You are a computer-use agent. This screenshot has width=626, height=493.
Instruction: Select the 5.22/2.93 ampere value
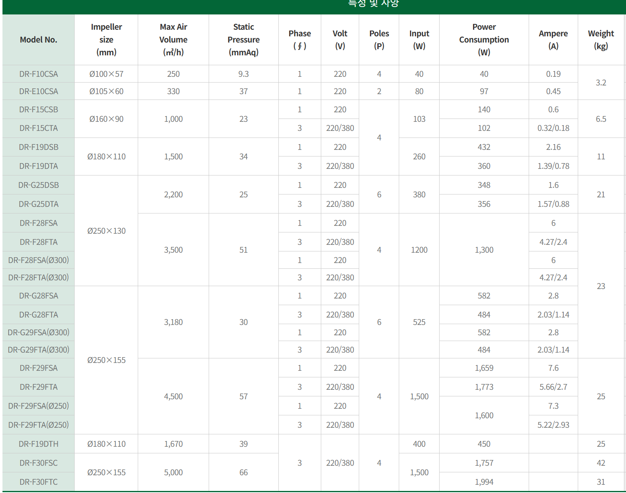553,425
